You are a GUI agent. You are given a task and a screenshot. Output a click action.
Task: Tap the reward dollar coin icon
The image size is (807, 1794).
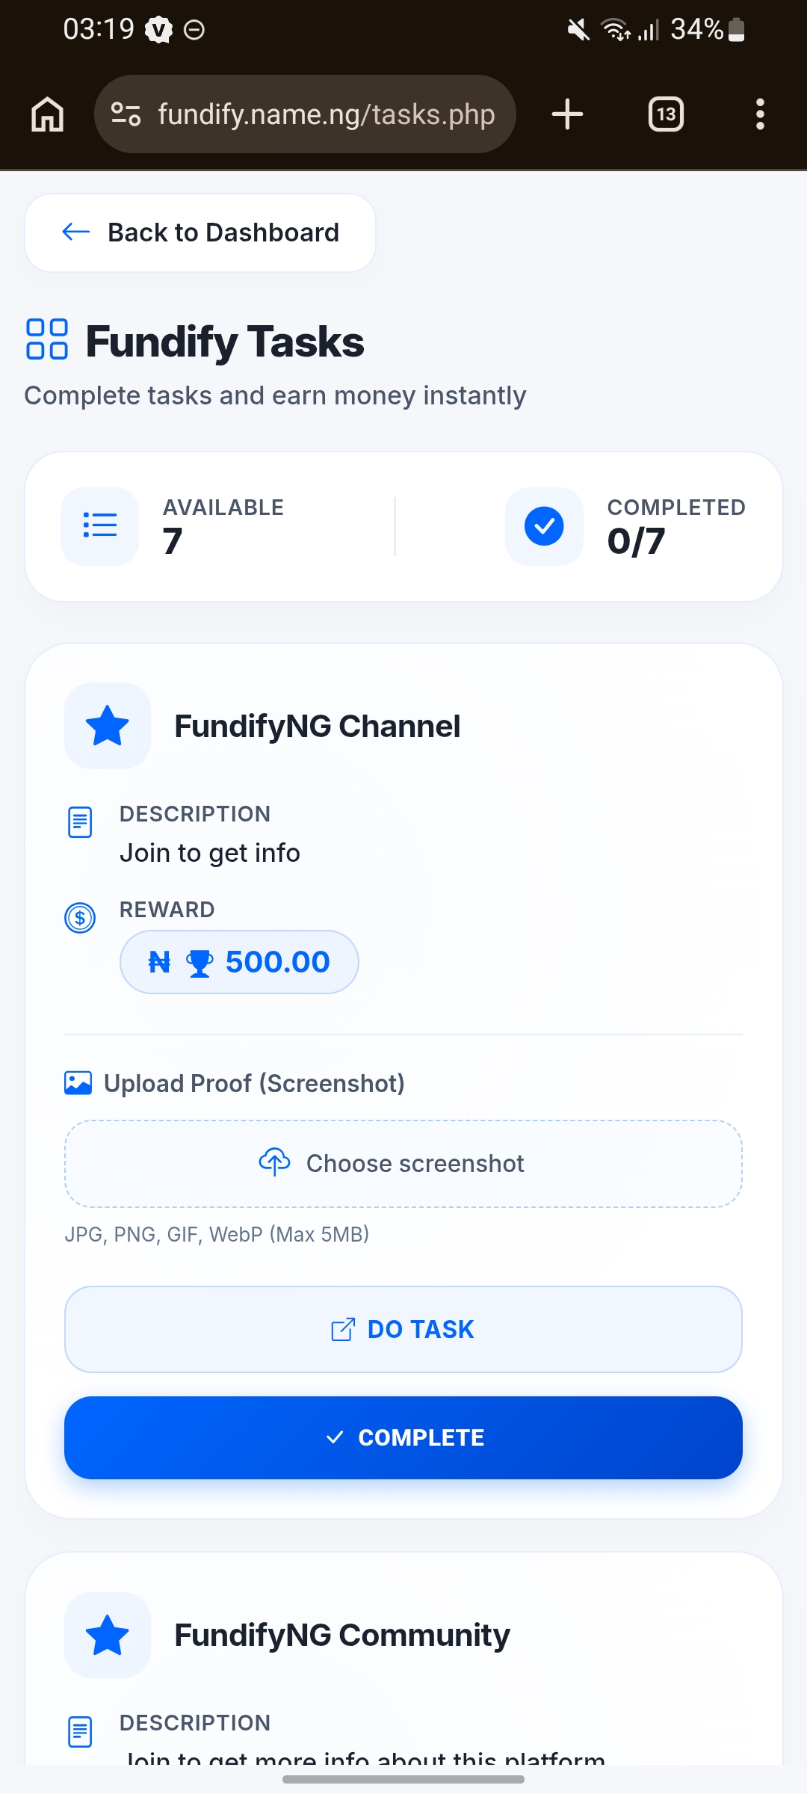80,917
